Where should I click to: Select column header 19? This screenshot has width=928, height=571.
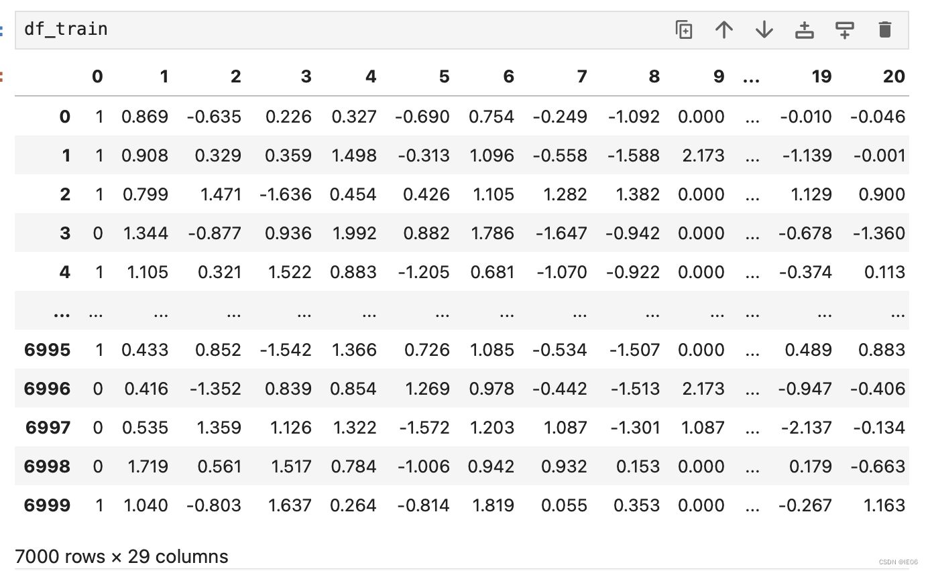point(821,77)
